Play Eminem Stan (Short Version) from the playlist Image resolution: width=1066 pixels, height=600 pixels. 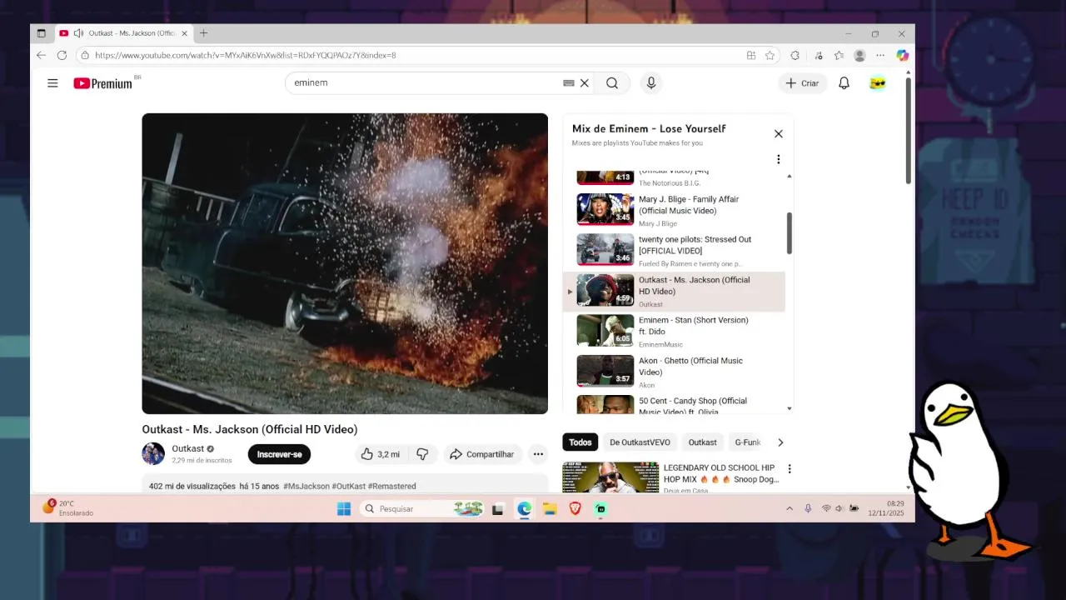tap(674, 331)
